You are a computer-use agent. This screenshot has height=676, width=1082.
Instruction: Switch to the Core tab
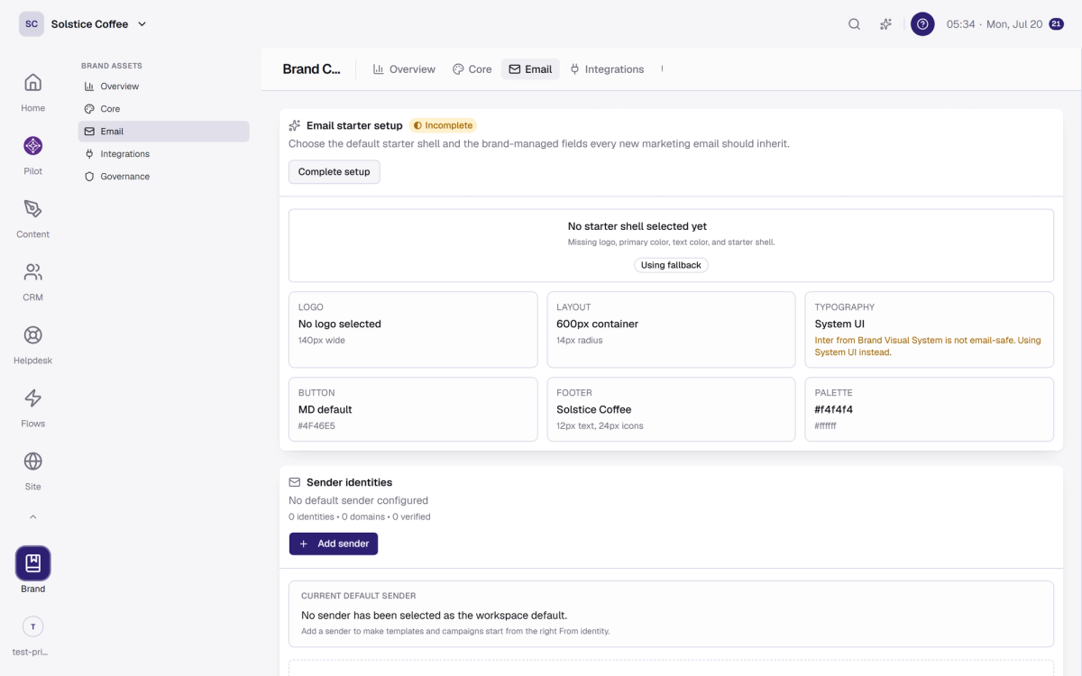(472, 69)
